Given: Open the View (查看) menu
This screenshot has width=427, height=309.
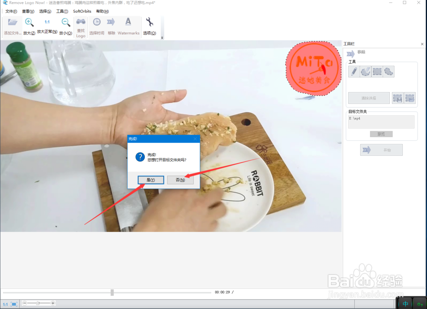Looking at the screenshot, I should click(x=28, y=11).
